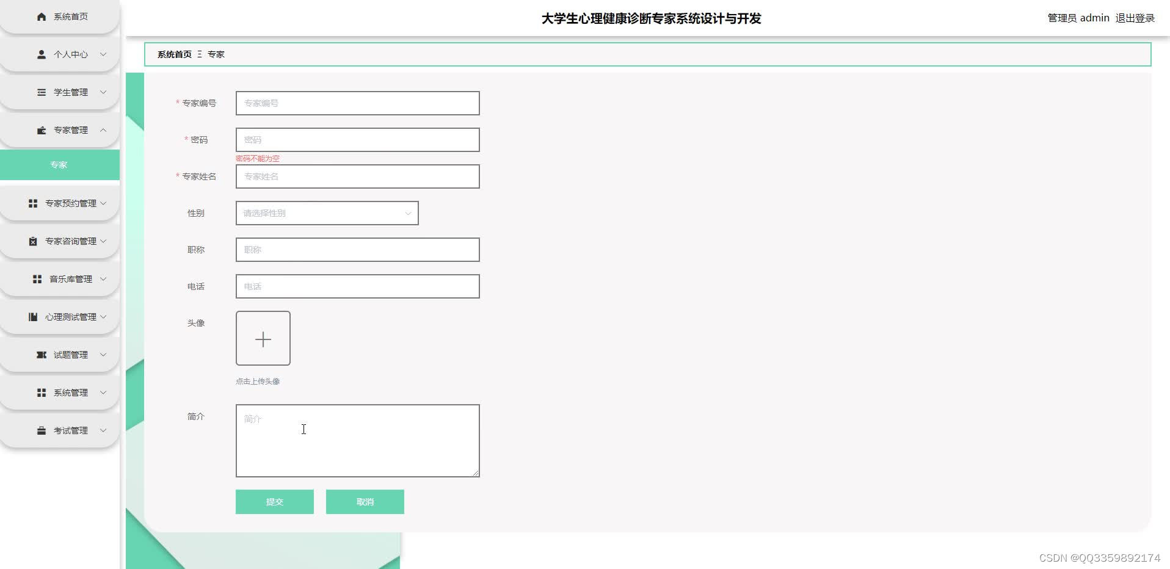The height and width of the screenshot is (569, 1170).
Task: Open the 性别 selection dropdown
Action: (x=327, y=213)
